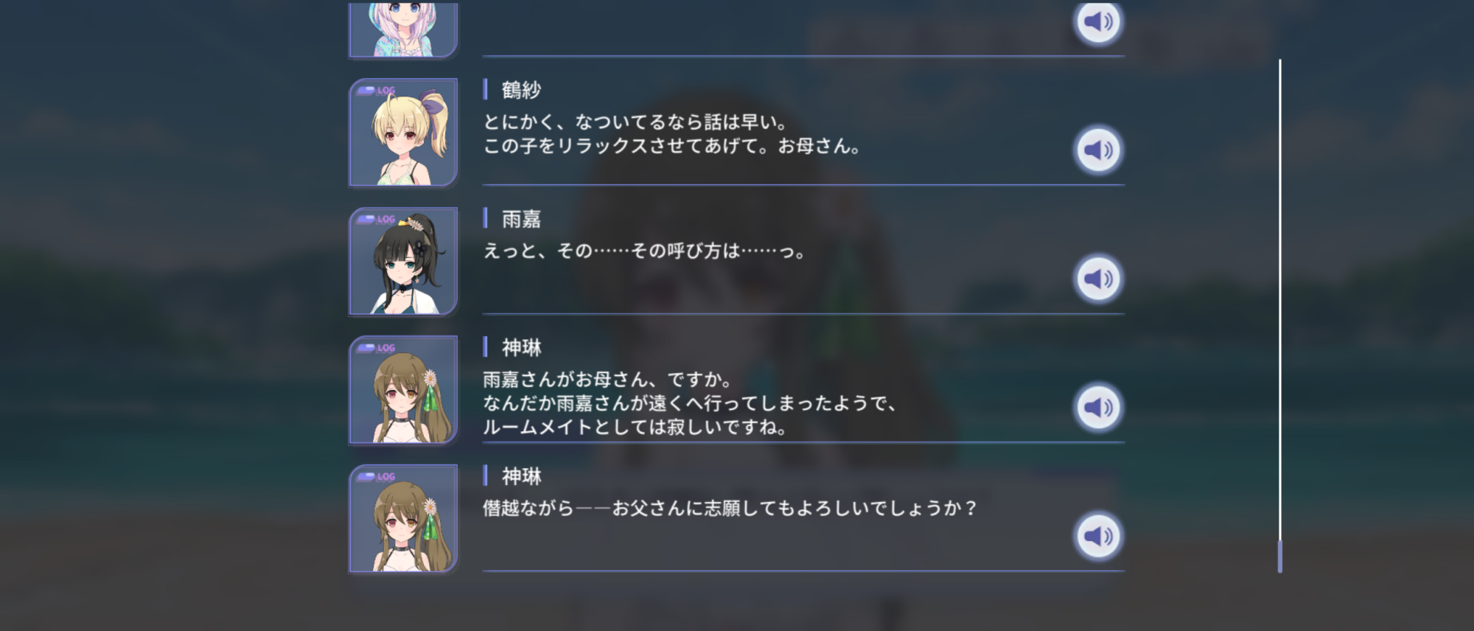Viewport: 1474px width, 631px height.
Task: Play voice for 神琳's お父さん line
Action: [1098, 537]
